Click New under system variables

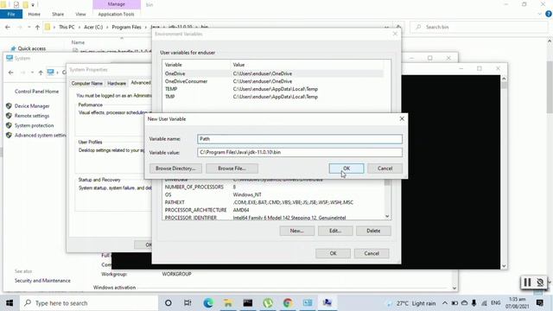point(296,231)
